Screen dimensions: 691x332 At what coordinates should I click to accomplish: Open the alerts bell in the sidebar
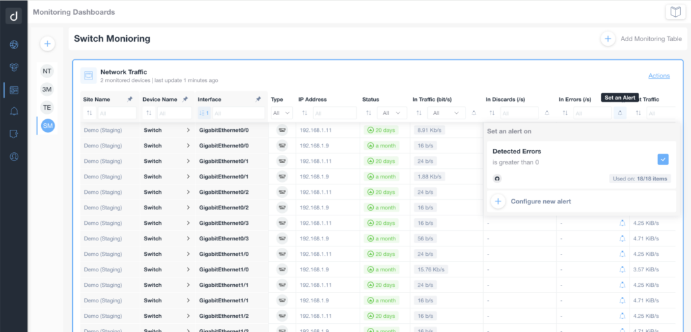(13, 111)
